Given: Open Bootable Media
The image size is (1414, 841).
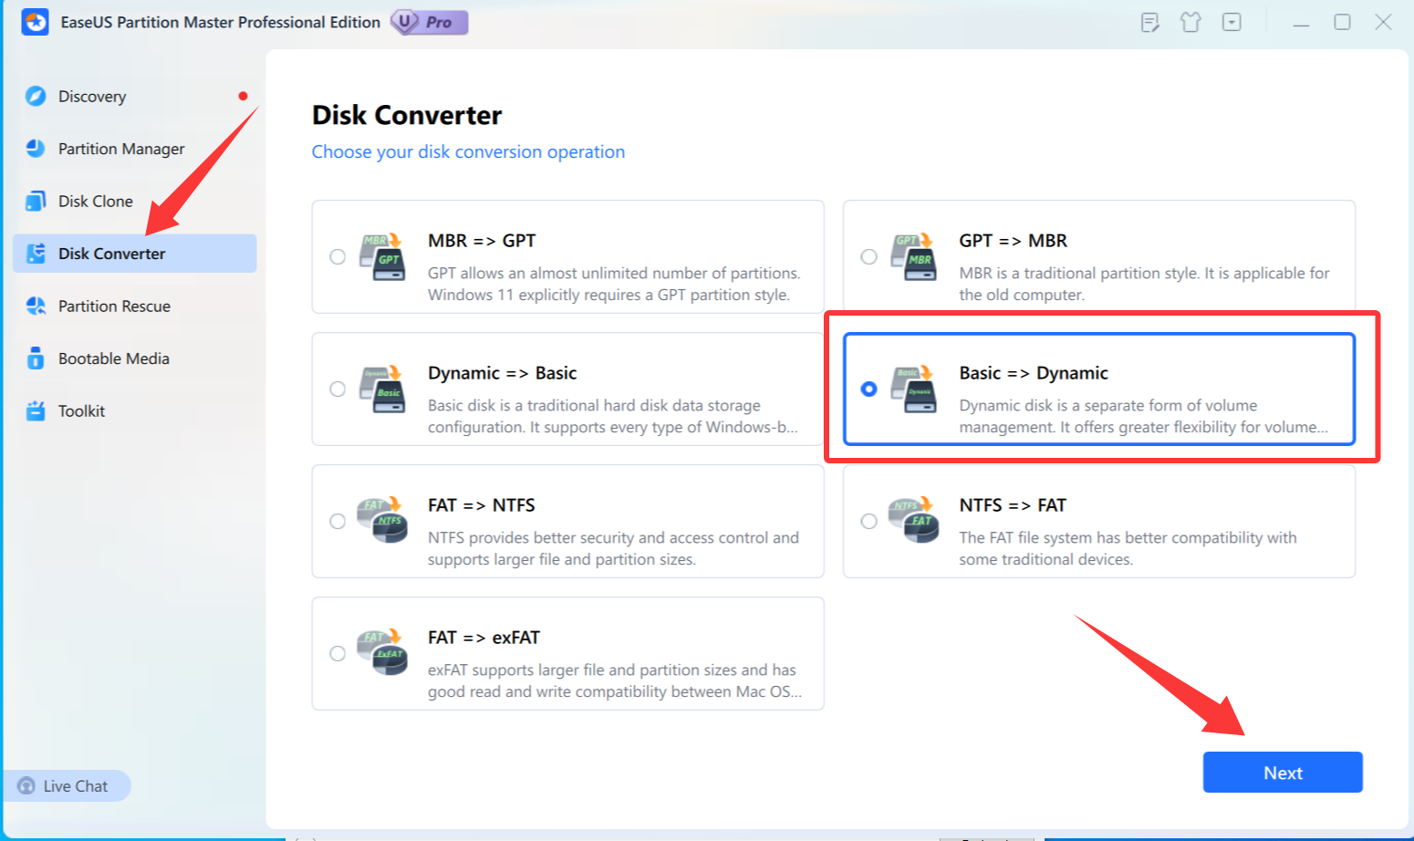Looking at the screenshot, I should click(135, 358).
